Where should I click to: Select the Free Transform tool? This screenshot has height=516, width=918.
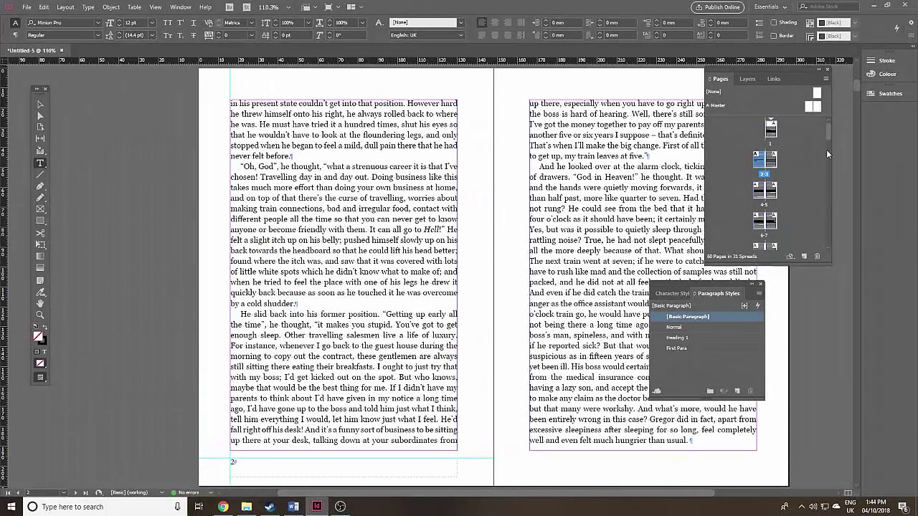tap(40, 244)
